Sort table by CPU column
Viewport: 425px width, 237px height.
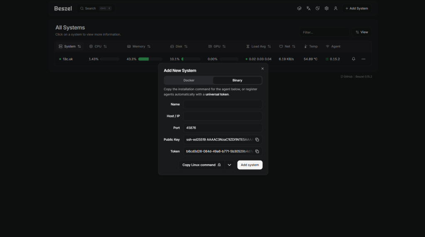98,46
